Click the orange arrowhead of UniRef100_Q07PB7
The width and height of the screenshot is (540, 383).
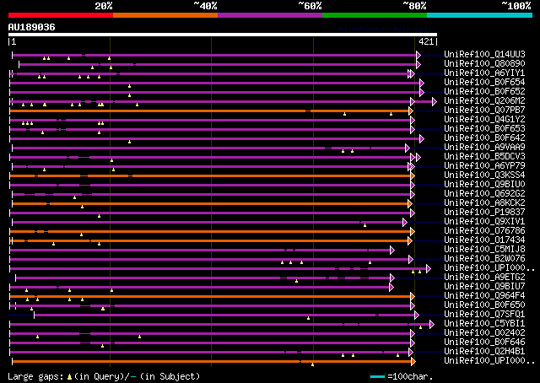[x=411, y=111]
